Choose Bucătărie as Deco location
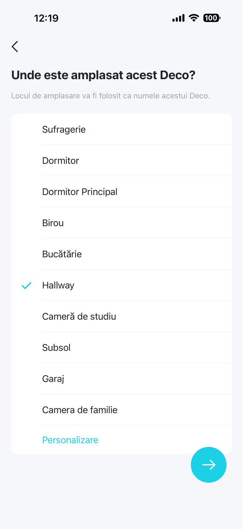243x529 pixels. (x=62, y=254)
